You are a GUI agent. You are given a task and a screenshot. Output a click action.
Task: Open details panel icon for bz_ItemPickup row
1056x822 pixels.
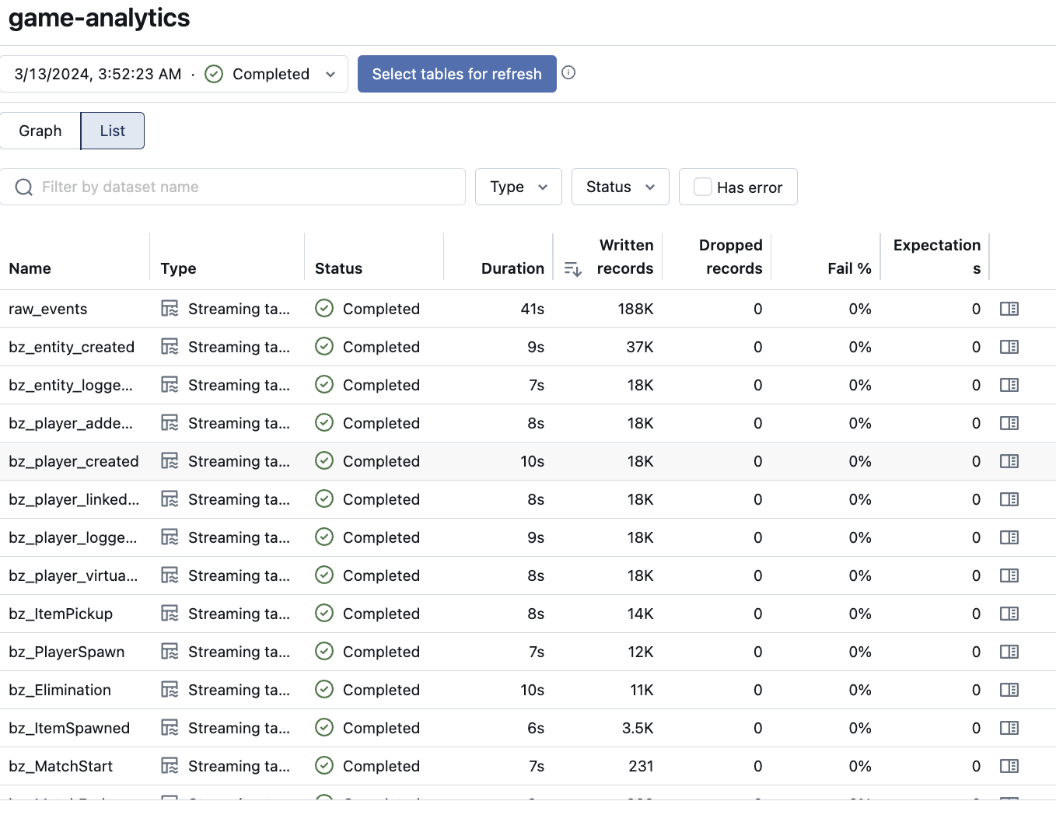pyautogui.click(x=1009, y=614)
